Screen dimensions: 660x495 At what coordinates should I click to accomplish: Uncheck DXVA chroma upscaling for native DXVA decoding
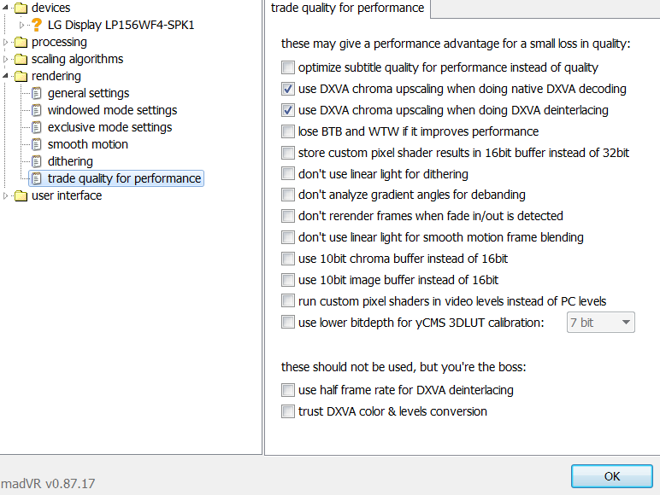pyautogui.click(x=288, y=89)
